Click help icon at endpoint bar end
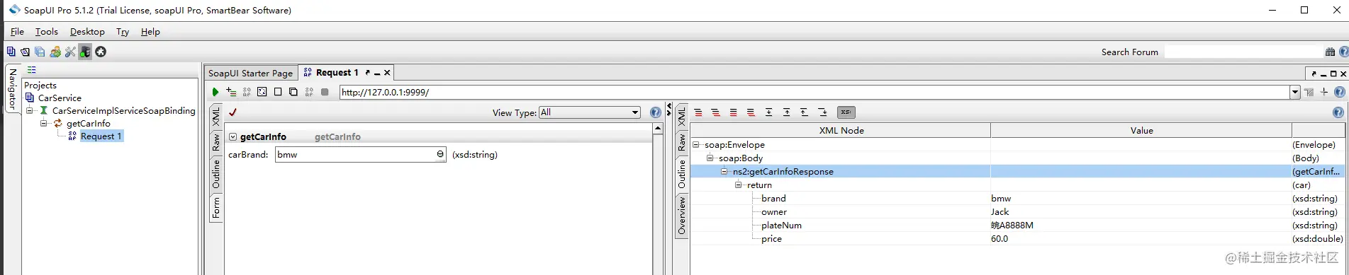Image resolution: width=1349 pixels, height=275 pixels. (x=1339, y=92)
